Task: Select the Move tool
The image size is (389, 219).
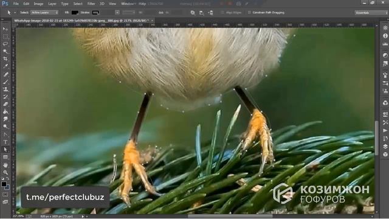Action: coord(5,29)
